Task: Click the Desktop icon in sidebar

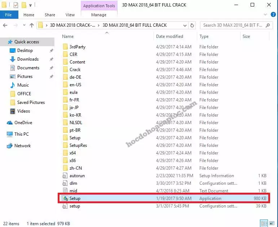Action: pos(12,51)
